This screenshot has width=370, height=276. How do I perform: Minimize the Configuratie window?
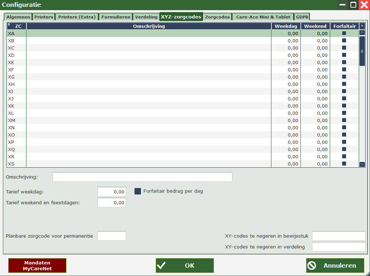[342, 5]
